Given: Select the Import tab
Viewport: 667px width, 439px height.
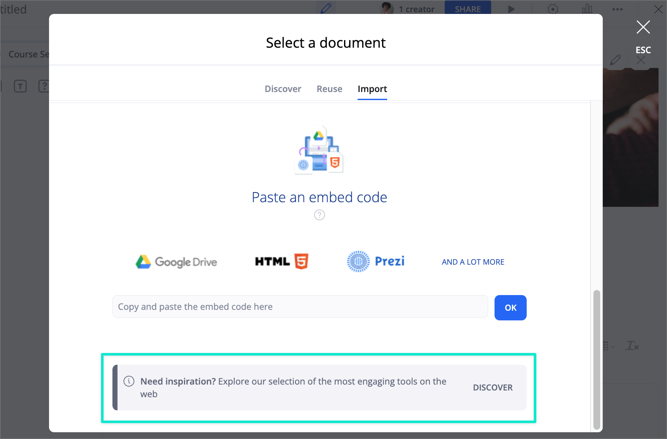Looking at the screenshot, I should (x=372, y=89).
